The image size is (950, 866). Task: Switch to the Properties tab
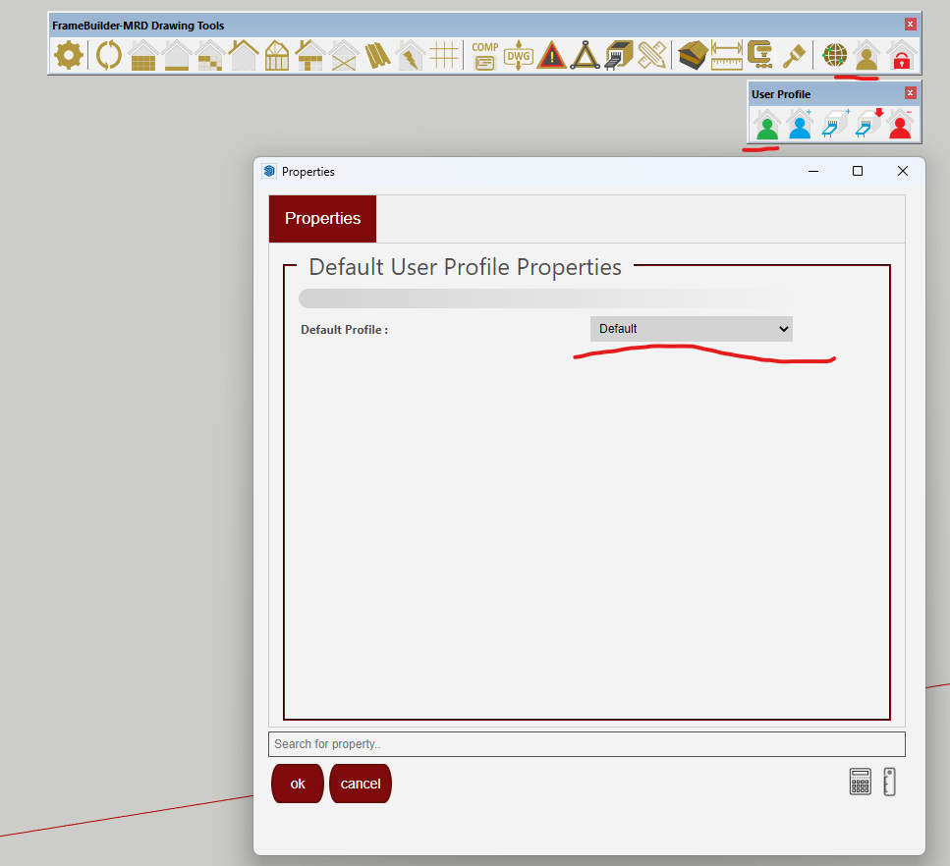322,218
